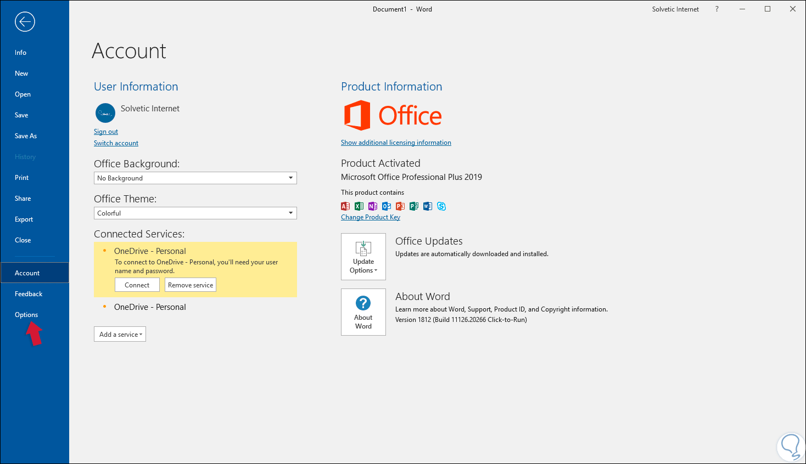Click the back arrow to leave Backstage
806x464 pixels.
pyautogui.click(x=25, y=22)
